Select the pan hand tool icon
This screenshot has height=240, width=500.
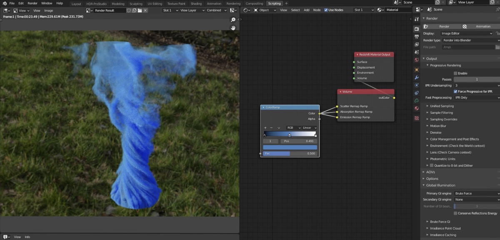[x=233, y=28]
